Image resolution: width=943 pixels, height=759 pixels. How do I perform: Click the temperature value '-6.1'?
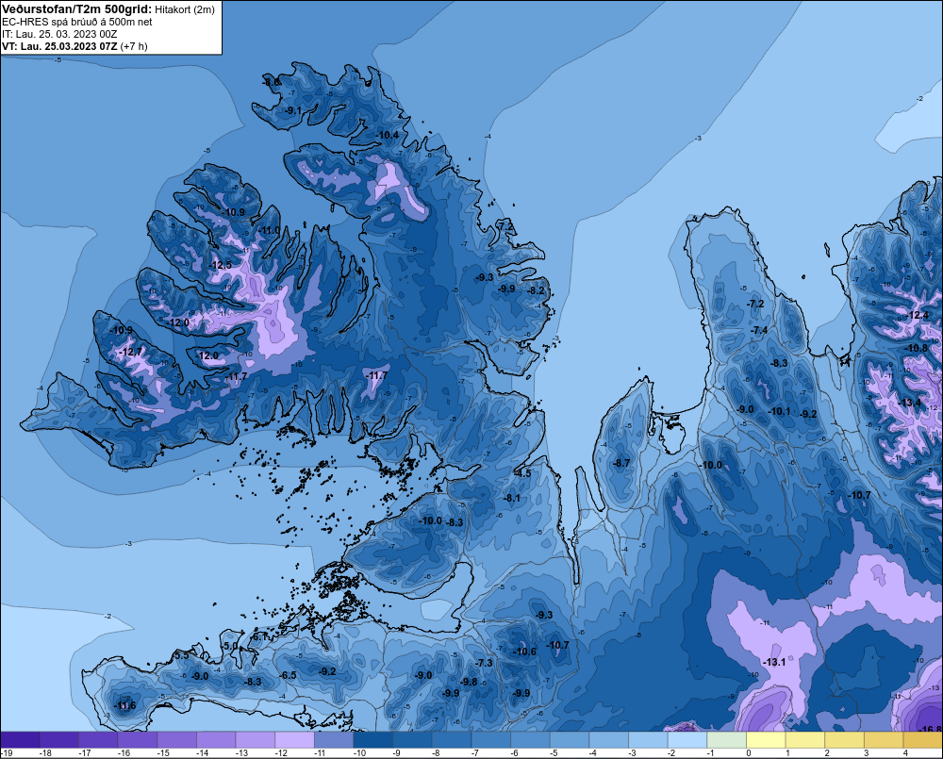(x=260, y=636)
